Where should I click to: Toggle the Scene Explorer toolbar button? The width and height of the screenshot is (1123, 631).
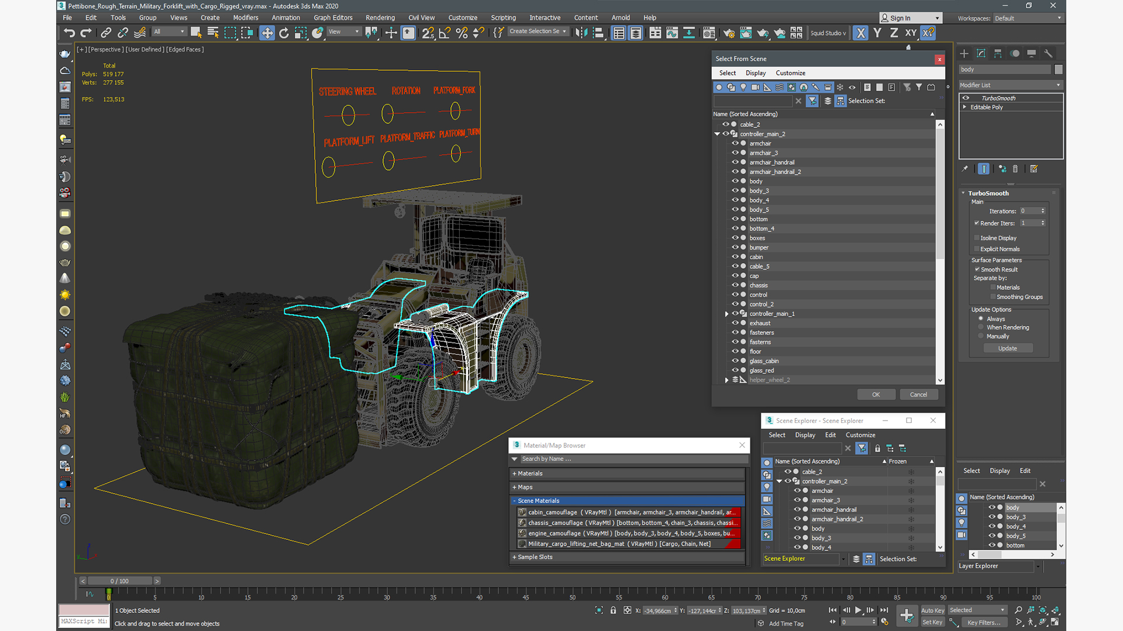click(x=618, y=33)
